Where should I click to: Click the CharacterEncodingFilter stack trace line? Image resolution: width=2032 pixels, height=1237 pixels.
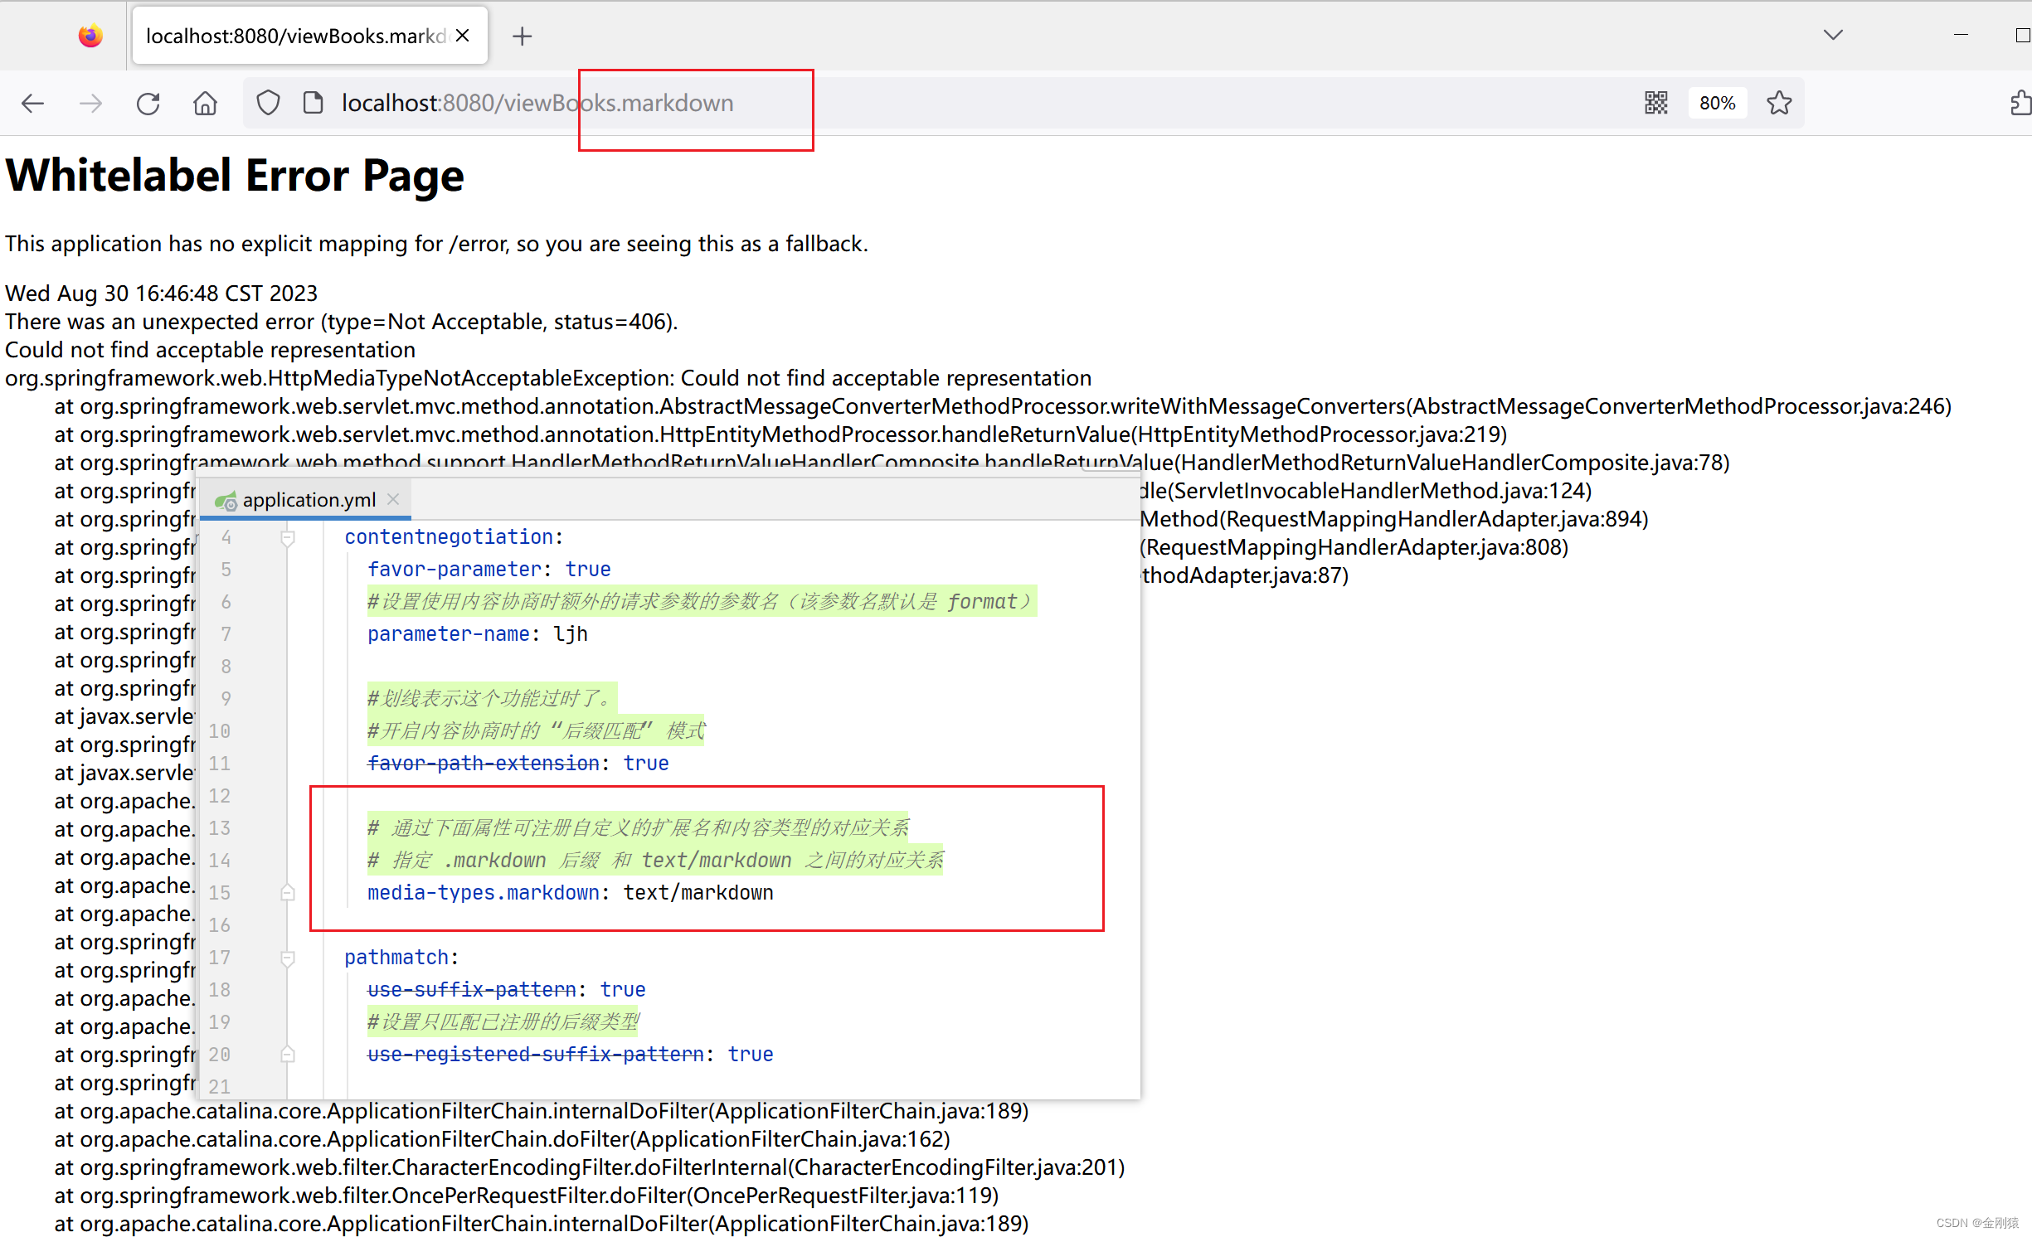590,1167
